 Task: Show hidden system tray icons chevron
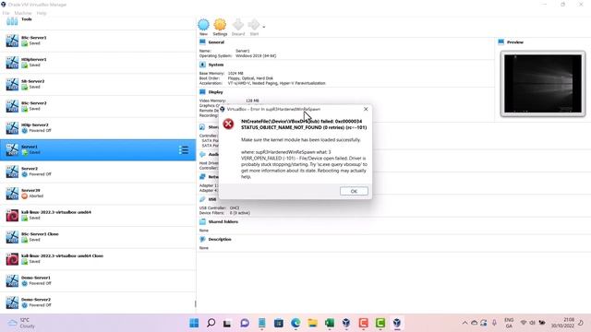pyautogui.click(x=464, y=323)
